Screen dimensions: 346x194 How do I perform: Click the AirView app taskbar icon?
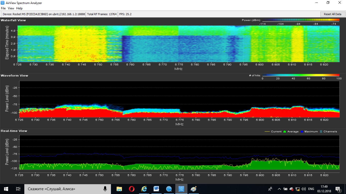tap(181, 189)
